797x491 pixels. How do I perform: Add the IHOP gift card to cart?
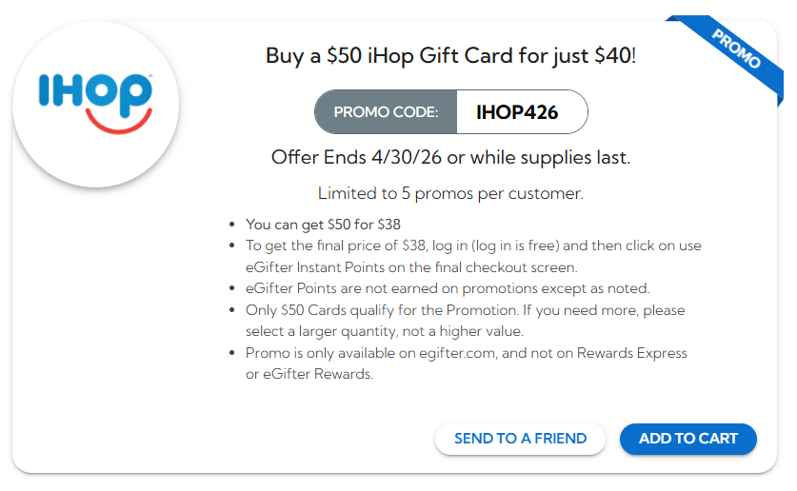(x=687, y=439)
